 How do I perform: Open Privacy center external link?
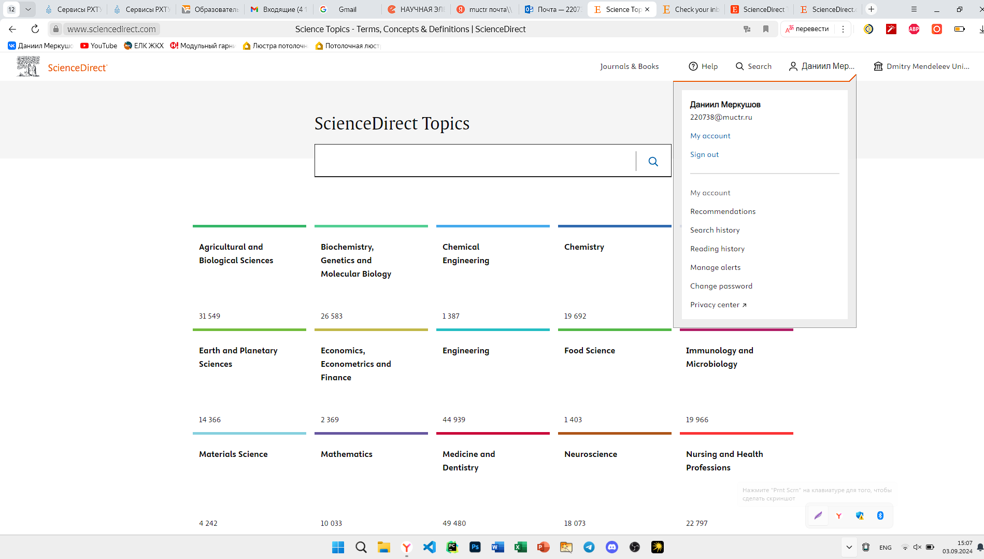point(718,305)
